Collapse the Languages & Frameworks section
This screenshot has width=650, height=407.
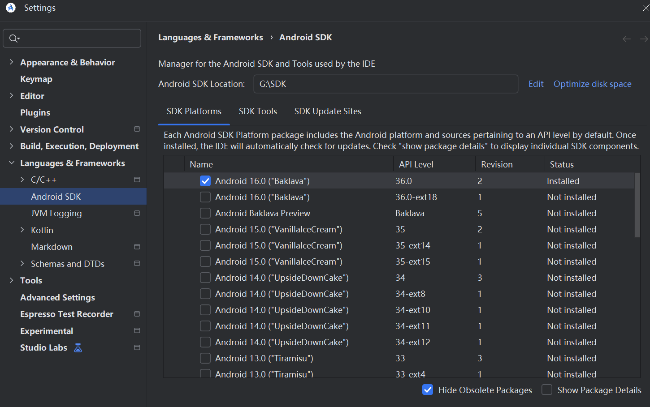(11, 163)
